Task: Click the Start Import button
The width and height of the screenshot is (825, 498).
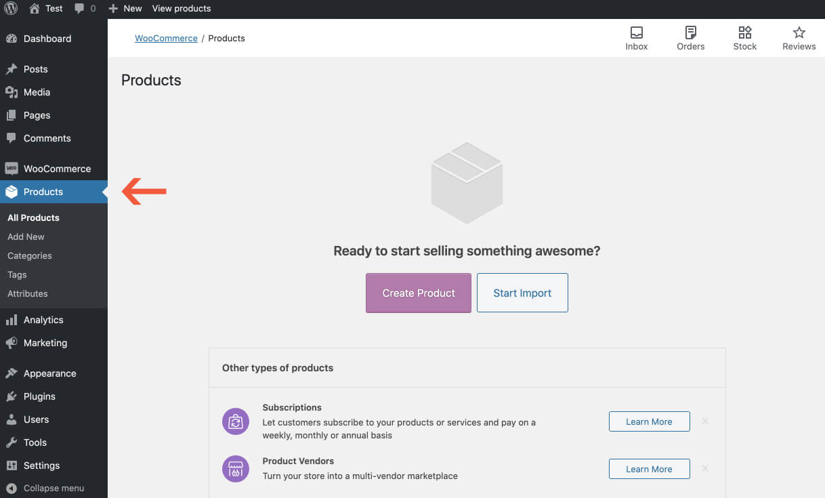Action: coord(522,293)
